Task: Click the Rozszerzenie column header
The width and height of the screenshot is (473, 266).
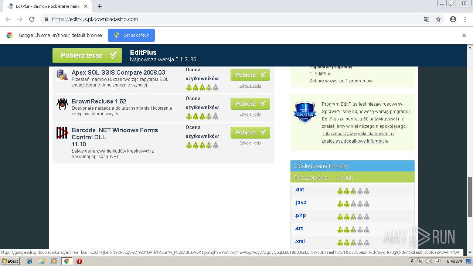Action: [311, 178]
